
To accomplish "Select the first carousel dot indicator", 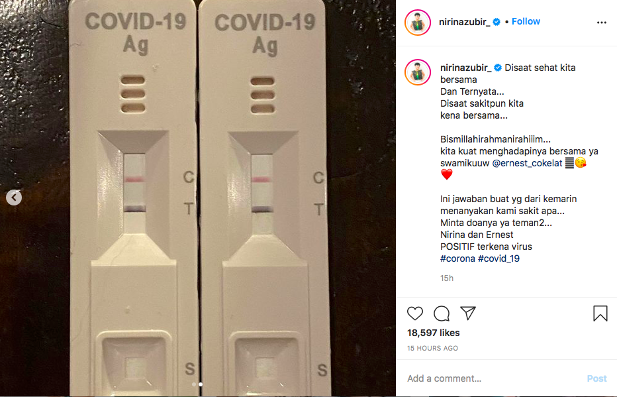I will point(193,384).
